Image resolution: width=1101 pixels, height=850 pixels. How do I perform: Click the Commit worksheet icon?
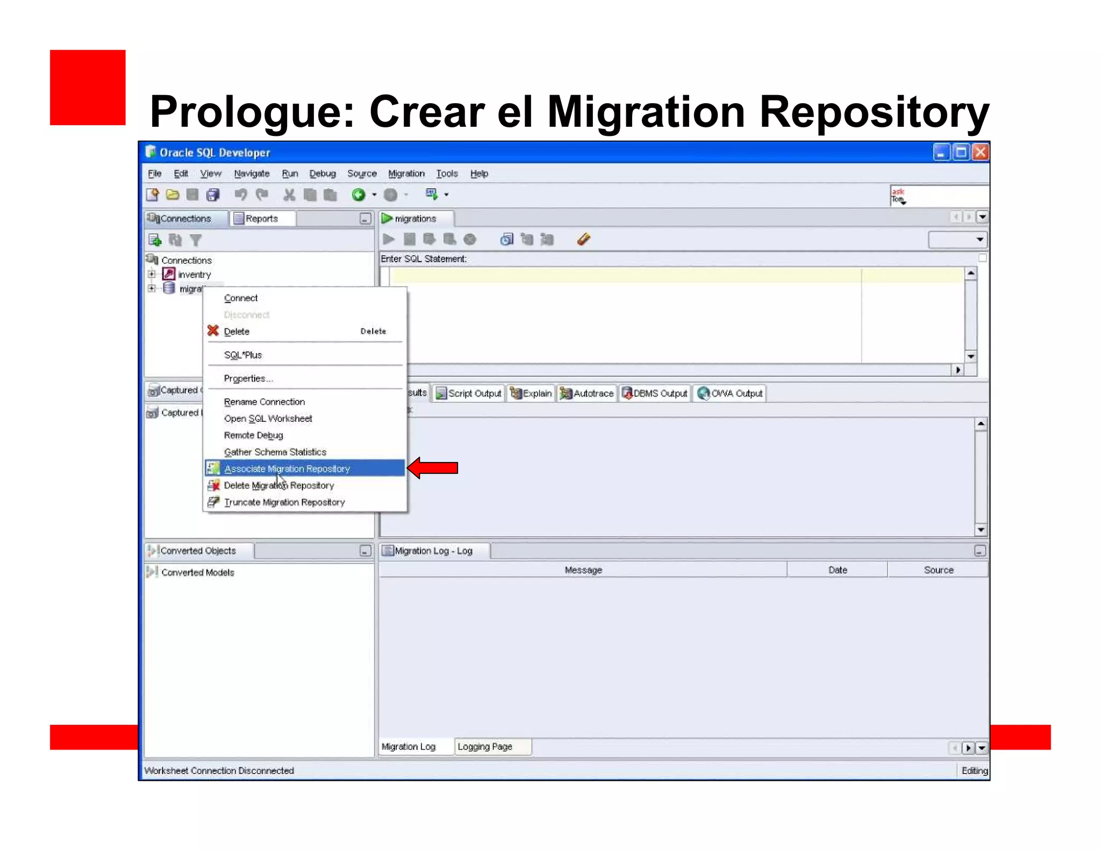point(429,239)
